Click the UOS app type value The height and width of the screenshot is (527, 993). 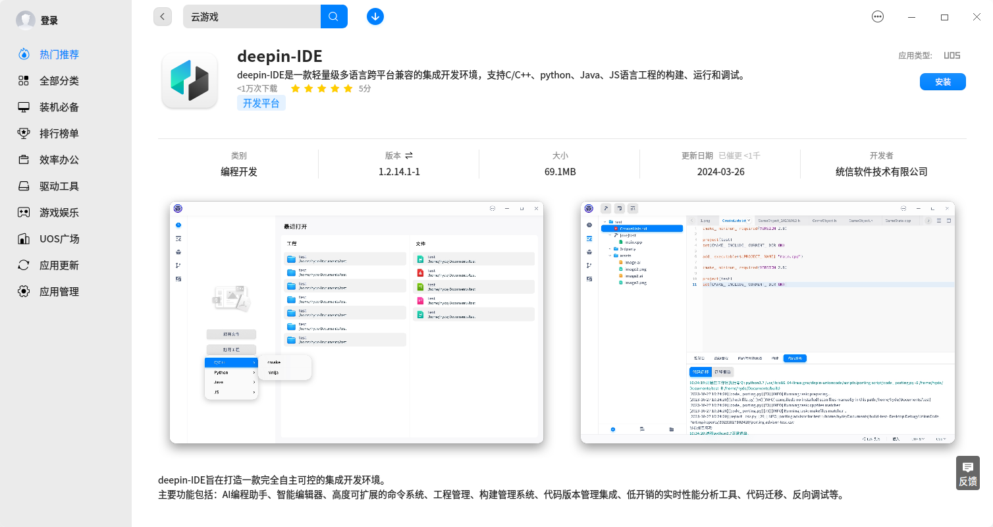pyautogui.click(x=952, y=56)
